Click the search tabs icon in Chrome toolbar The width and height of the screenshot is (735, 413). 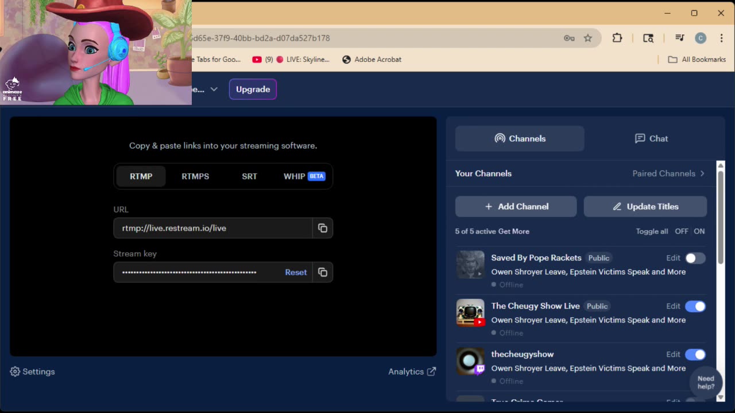point(648,38)
